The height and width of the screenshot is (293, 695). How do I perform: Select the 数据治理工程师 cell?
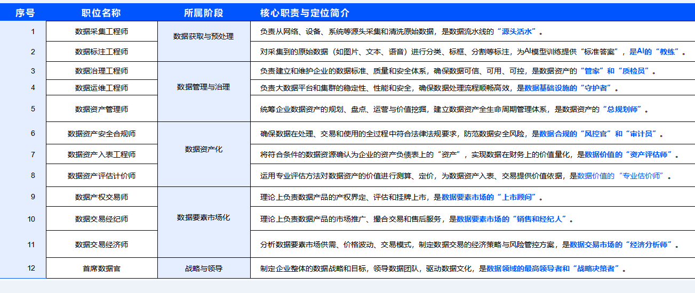coord(101,71)
